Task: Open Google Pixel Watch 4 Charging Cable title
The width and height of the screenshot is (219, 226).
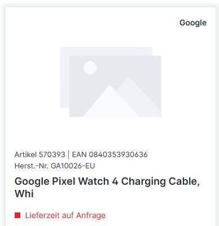Action: 107,187
